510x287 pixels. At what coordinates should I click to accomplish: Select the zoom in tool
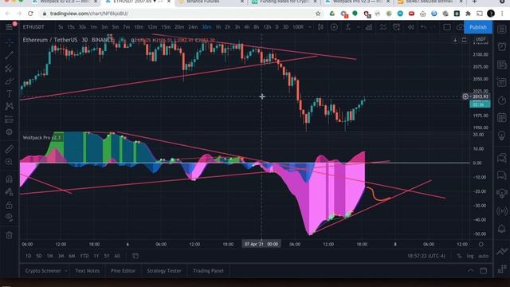(9, 162)
